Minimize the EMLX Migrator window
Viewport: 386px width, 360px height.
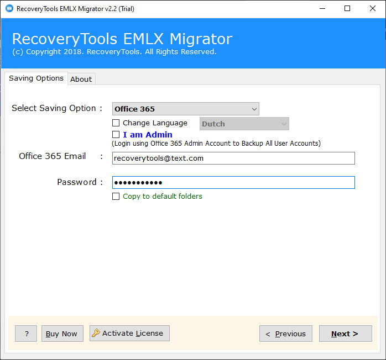[x=322, y=9]
